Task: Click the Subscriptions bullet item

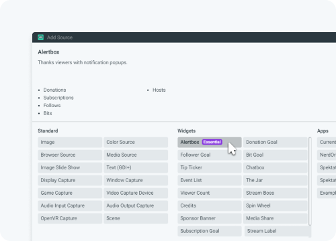Action: 58,98
